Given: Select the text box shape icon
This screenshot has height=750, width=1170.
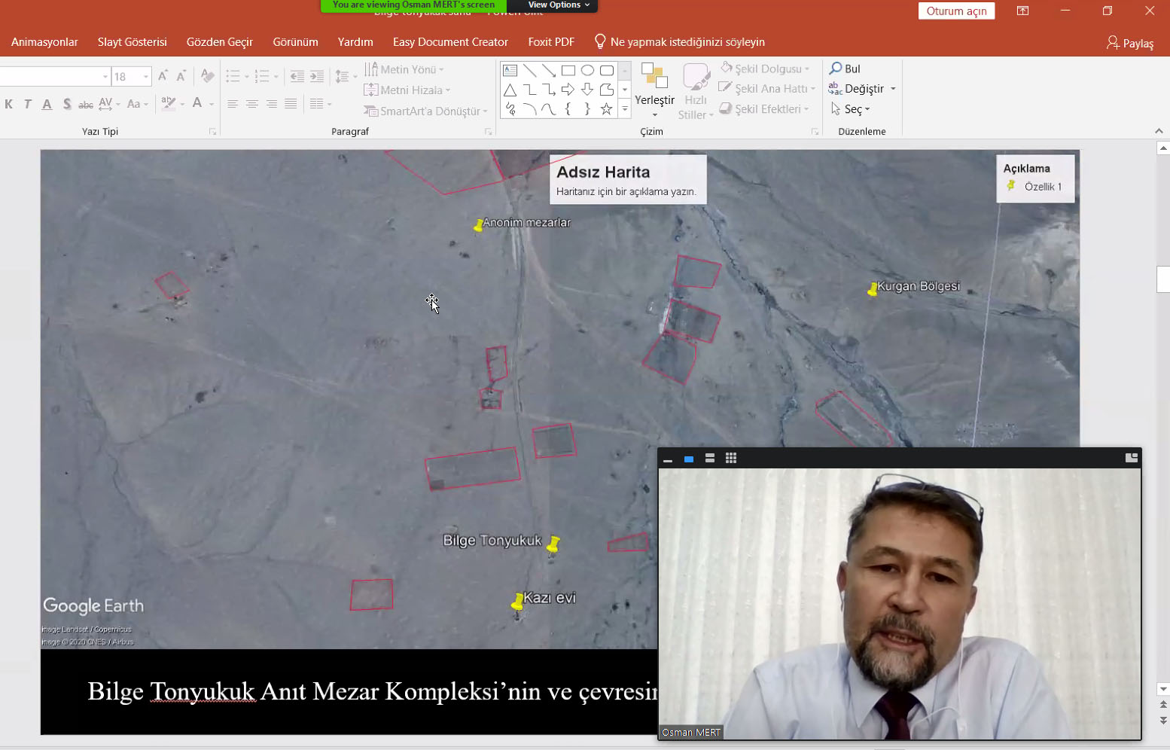Looking at the screenshot, I should coord(510,71).
